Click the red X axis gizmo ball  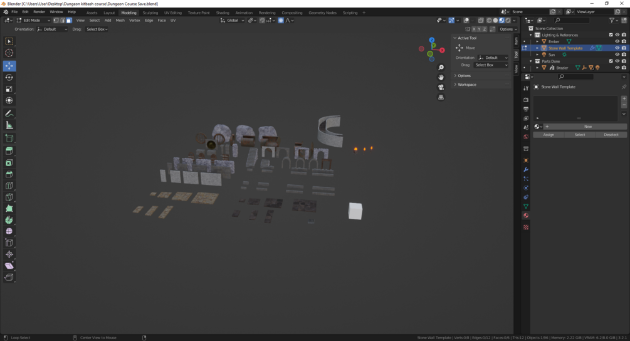click(442, 50)
